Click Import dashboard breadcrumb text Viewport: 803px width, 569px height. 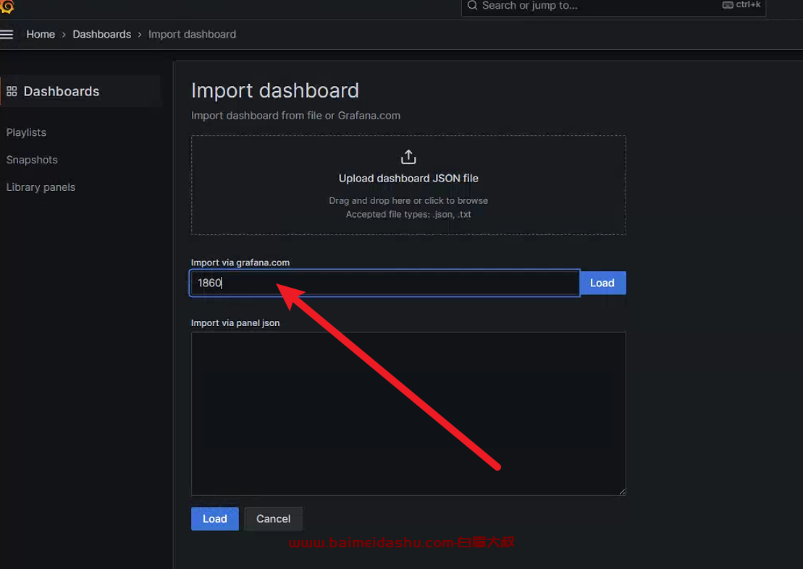(192, 34)
